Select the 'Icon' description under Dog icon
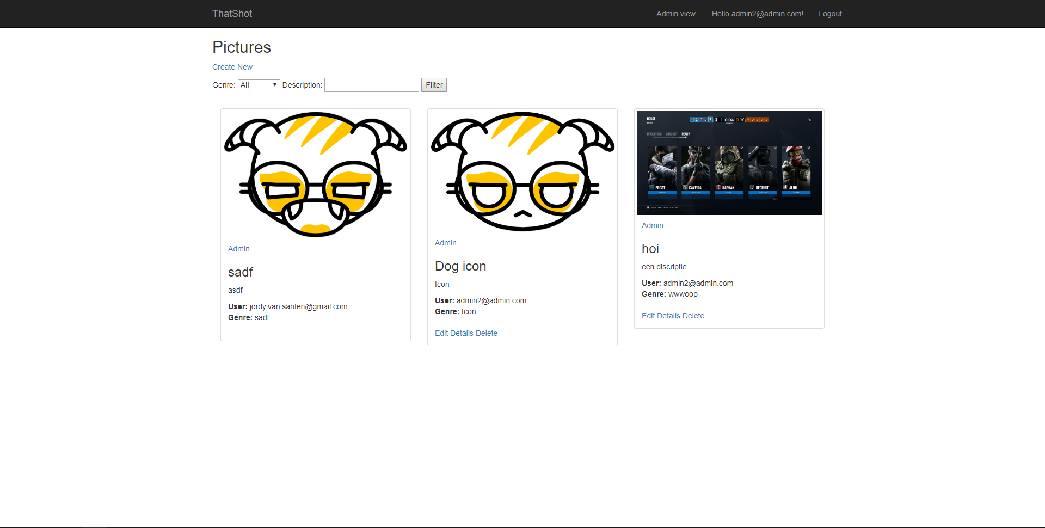The image size is (1045, 528). 442,284
